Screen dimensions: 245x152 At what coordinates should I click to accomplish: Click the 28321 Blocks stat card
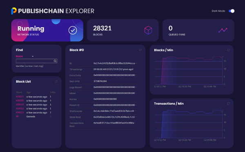tap(123, 30)
